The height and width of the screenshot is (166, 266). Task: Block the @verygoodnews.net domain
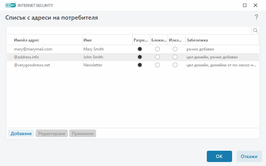pyautogui.click(x=158, y=65)
